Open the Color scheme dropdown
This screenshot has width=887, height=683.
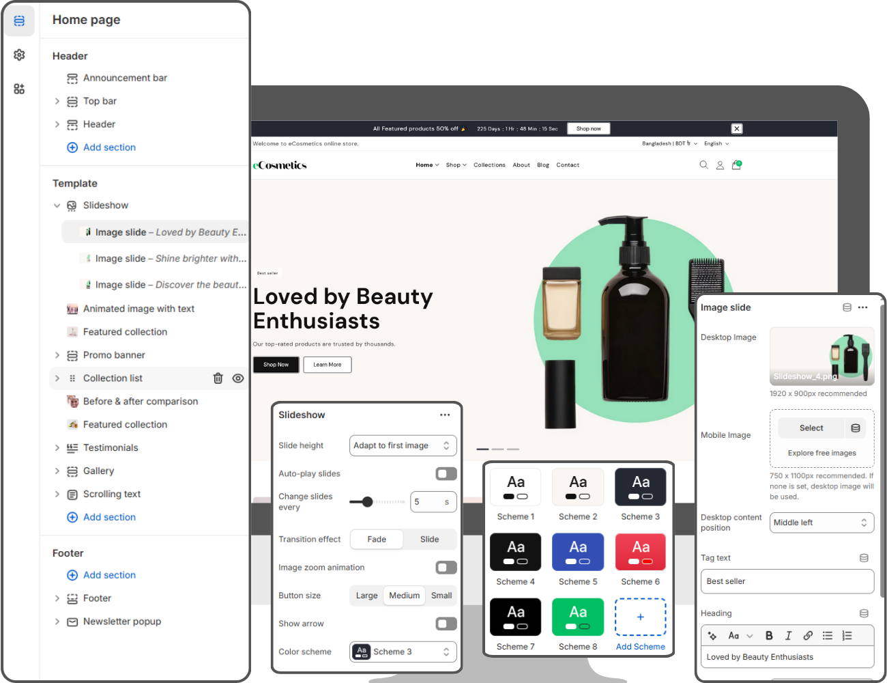pos(403,652)
